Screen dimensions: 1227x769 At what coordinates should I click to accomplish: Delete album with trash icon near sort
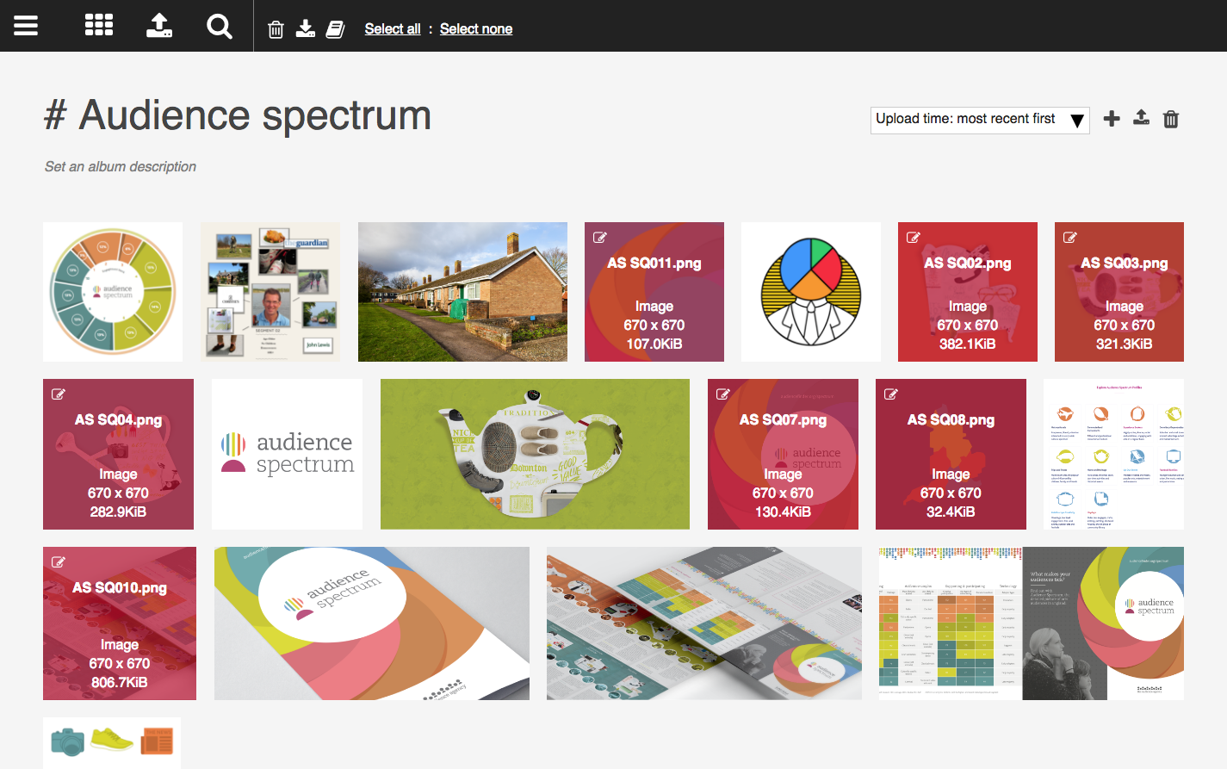(x=1171, y=119)
